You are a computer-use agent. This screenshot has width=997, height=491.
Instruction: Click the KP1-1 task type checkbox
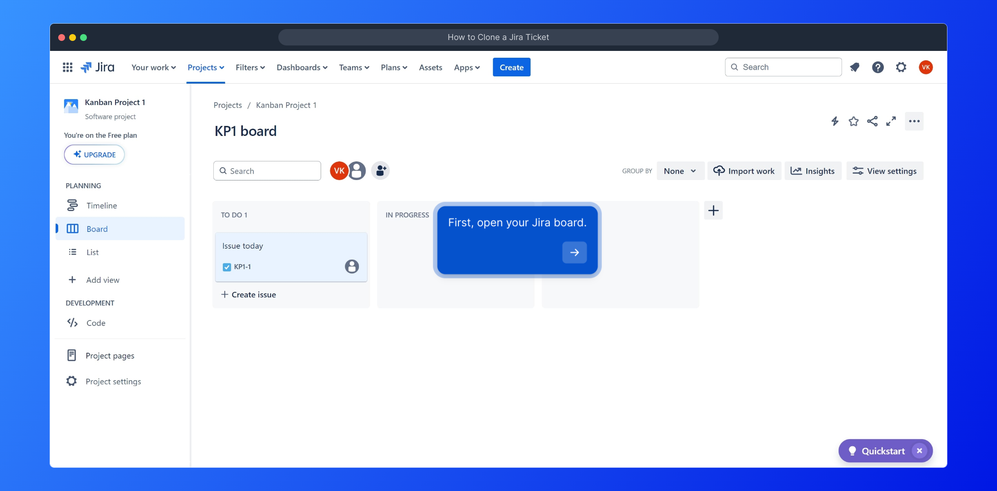point(227,267)
